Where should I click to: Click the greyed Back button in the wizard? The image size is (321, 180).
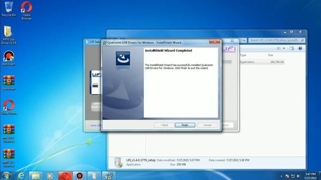pyautogui.click(x=164, y=125)
